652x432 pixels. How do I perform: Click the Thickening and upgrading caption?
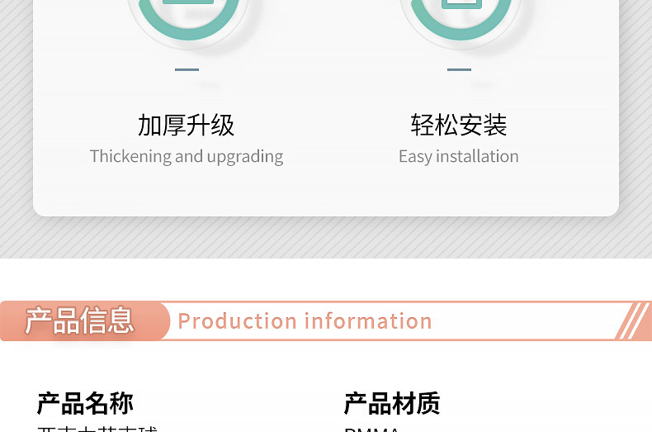click(187, 157)
